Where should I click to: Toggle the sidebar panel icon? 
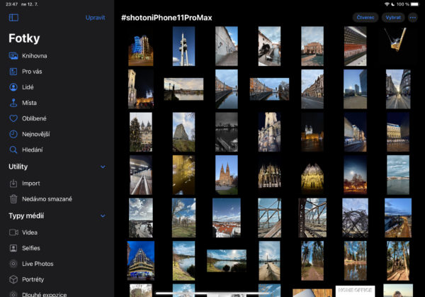pos(13,17)
